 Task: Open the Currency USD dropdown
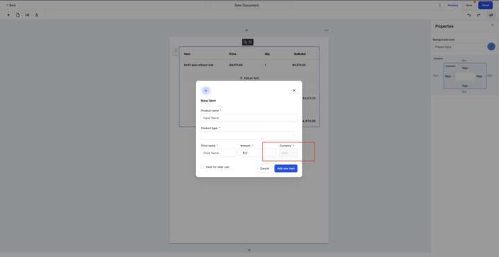(x=288, y=153)
